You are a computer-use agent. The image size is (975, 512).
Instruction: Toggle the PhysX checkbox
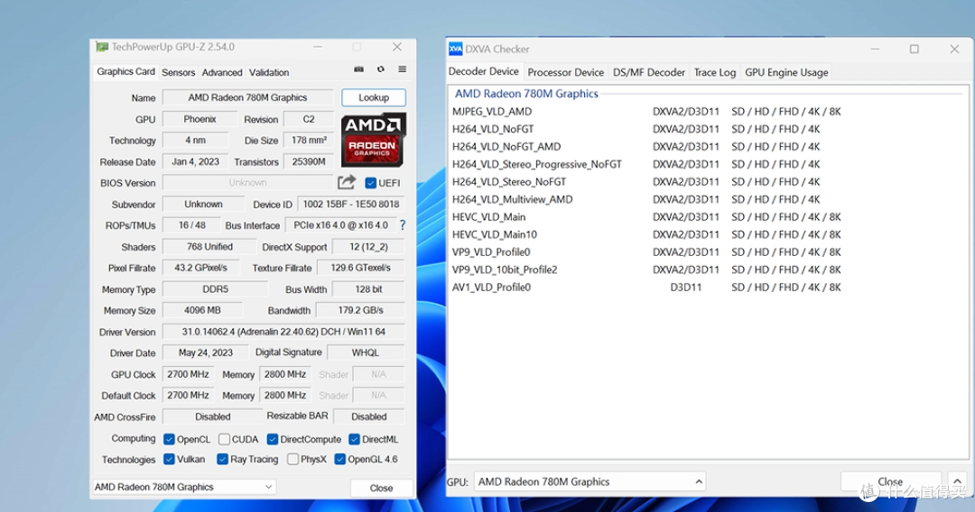292,459
